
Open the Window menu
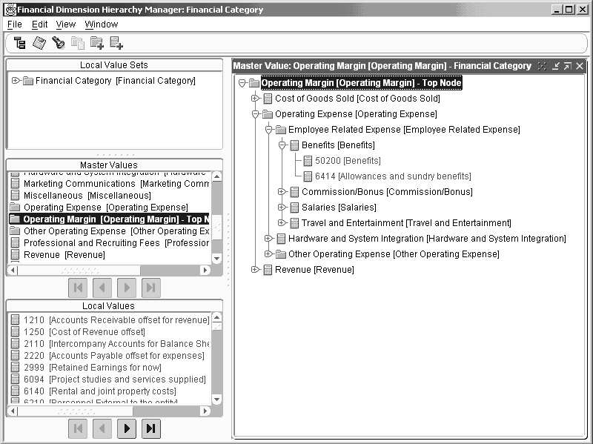[x=102, y=24]
